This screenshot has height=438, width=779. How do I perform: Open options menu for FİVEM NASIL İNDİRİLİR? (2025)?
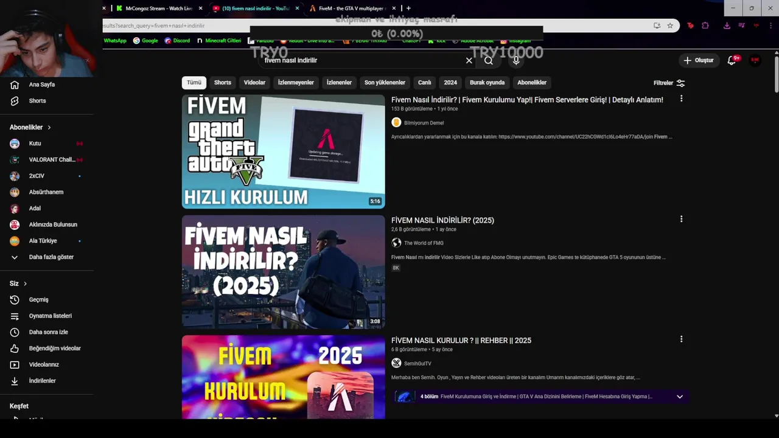pos(681,219)
